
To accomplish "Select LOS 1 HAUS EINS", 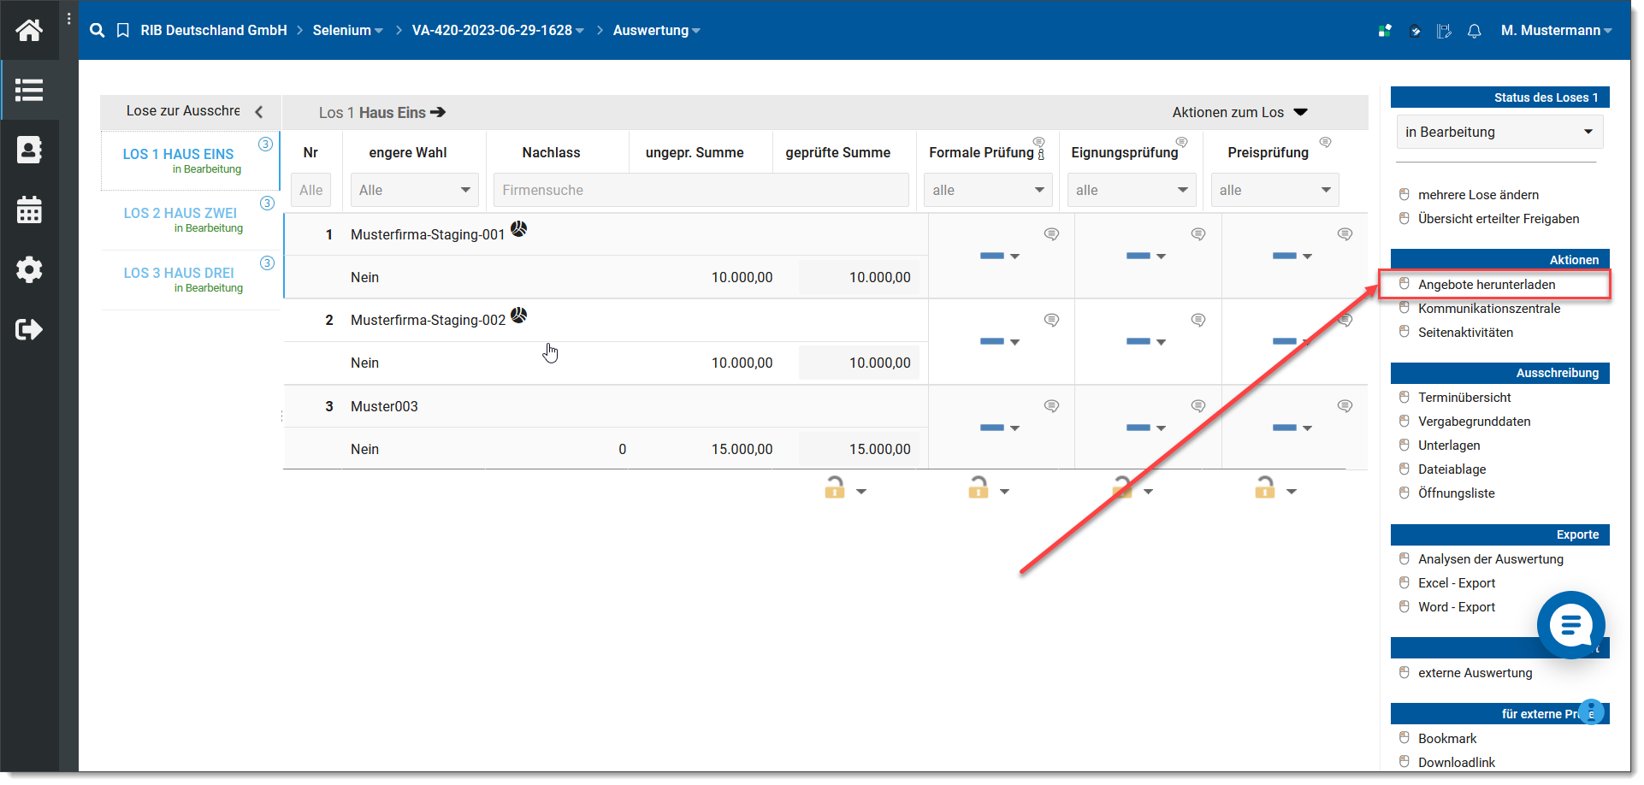I will point(191,160).
